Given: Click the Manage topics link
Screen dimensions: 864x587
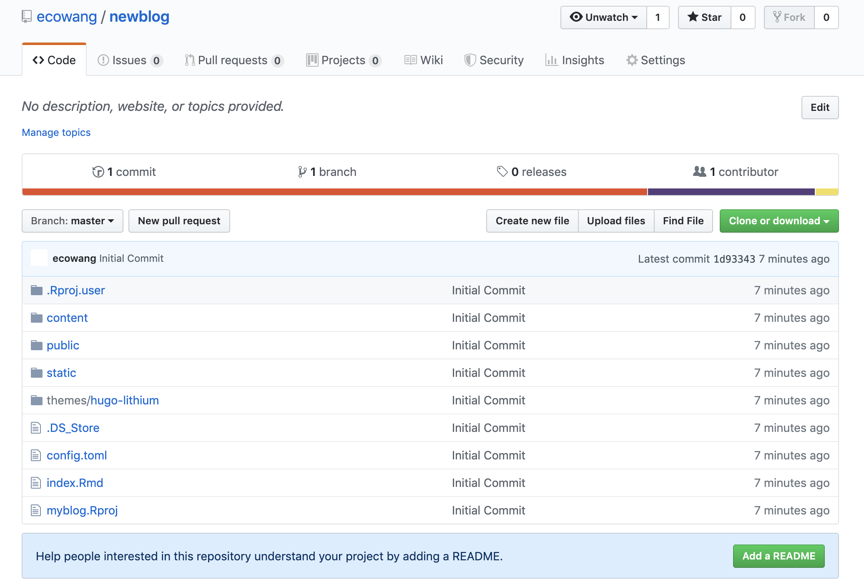Looking at the screenshot, I should 56,133.
